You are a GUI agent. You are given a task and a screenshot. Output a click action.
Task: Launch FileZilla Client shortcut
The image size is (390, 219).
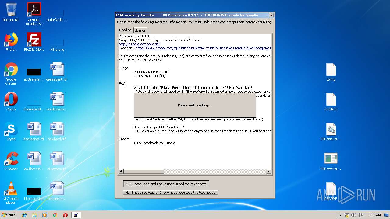[34, 42]
